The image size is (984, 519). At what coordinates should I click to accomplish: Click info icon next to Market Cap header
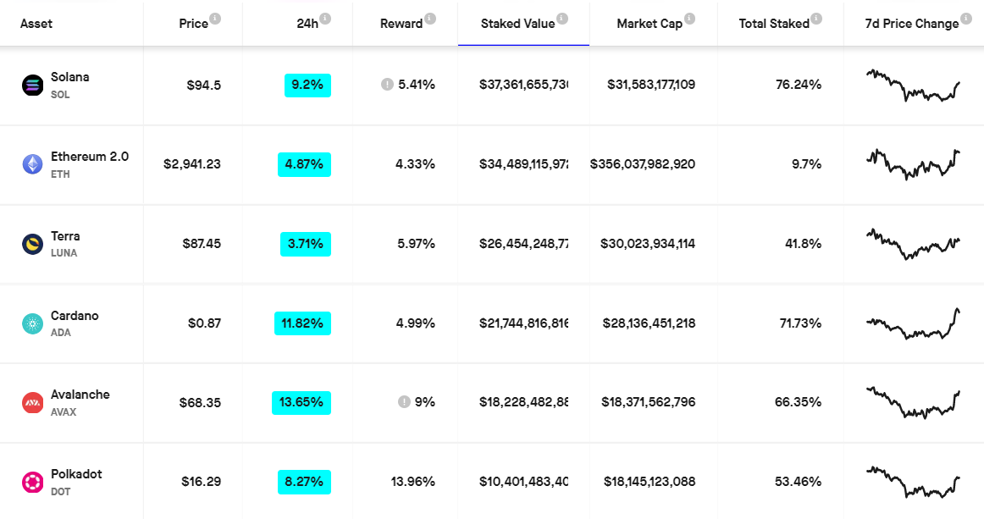[689, 19]
